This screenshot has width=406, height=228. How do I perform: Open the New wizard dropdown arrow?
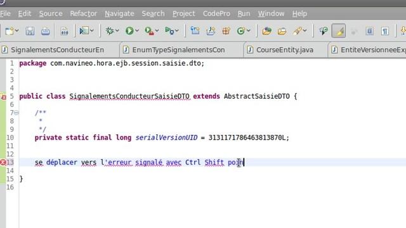(x=17, y=31)
